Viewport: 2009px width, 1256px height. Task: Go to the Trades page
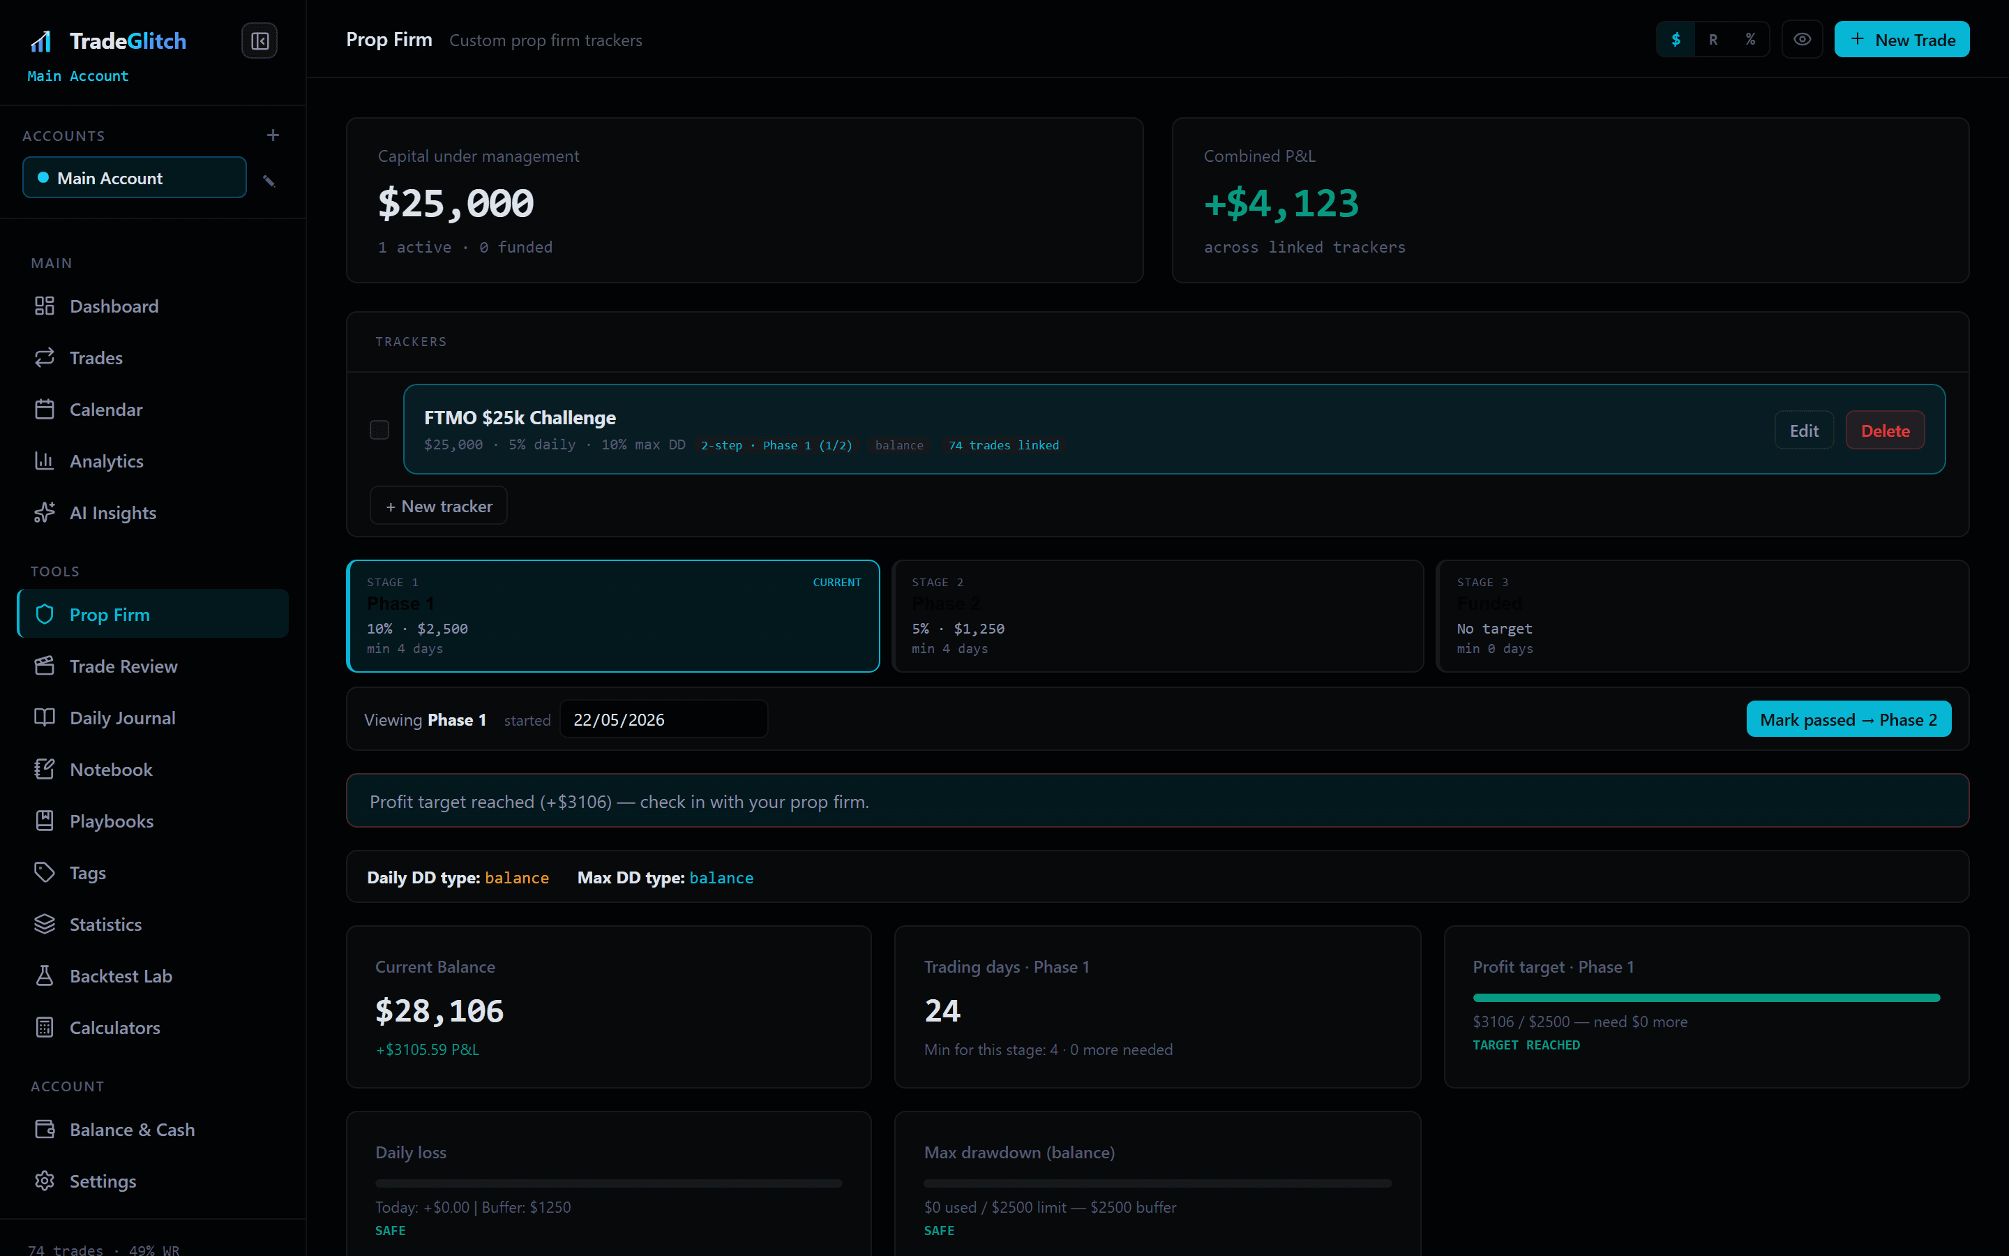click(x=153, y=357)
